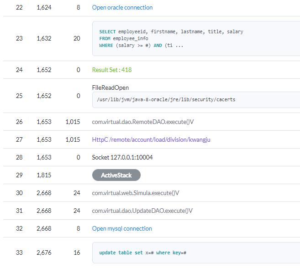Click the SELECT employeeid SQL code box

pyautogui.click(x=196, y=39)
